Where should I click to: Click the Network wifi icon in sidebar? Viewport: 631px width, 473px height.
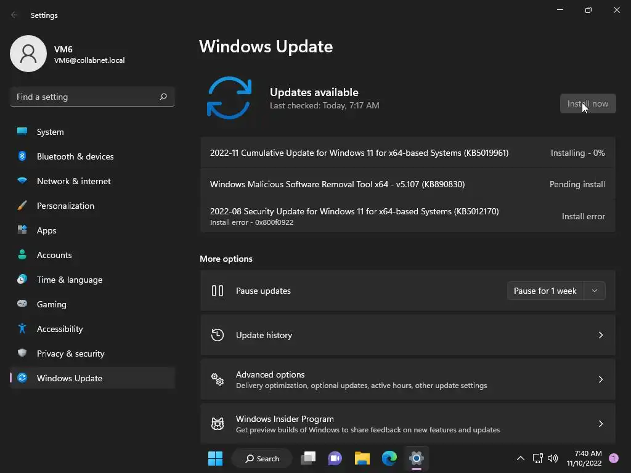22,180
